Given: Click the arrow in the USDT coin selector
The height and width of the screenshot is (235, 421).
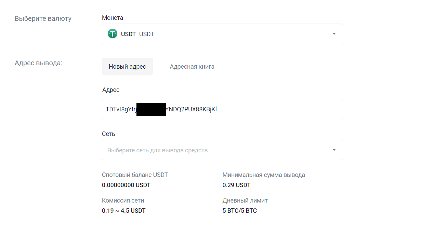Looking at the screenshot, I should (x=334, y=34).
